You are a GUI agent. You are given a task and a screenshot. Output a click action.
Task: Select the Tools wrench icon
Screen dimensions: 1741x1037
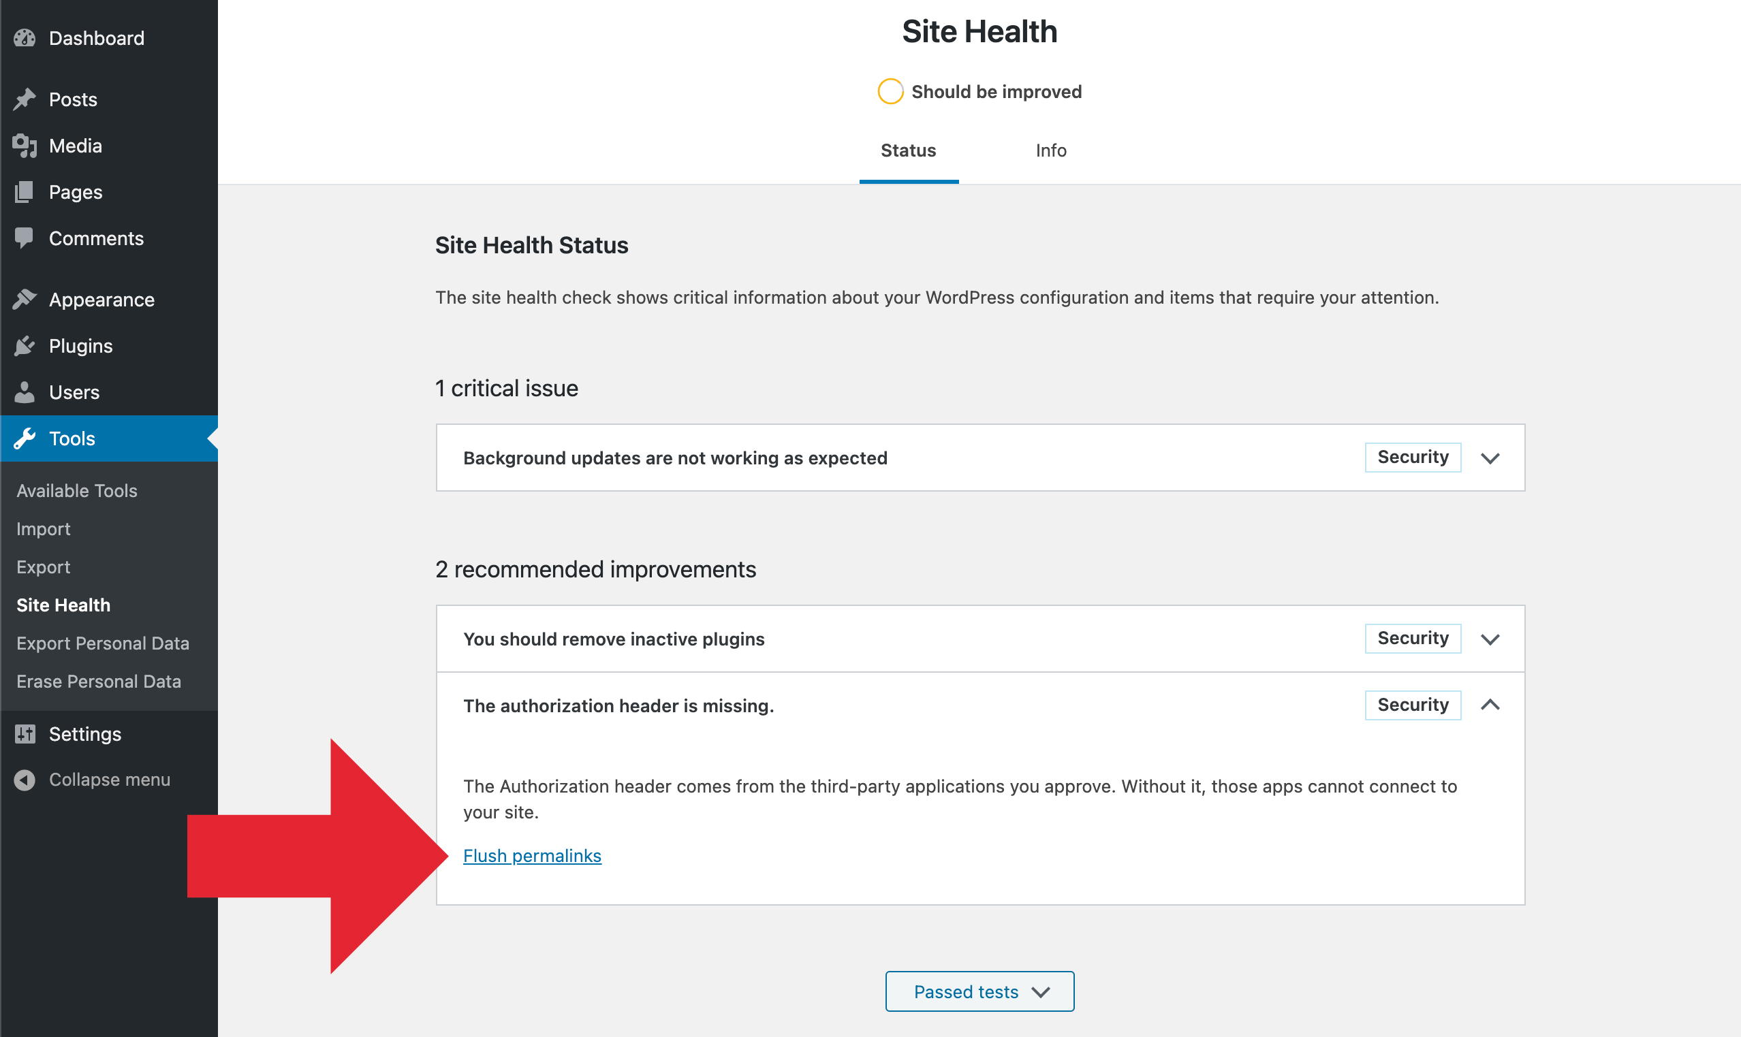point(24,438)
